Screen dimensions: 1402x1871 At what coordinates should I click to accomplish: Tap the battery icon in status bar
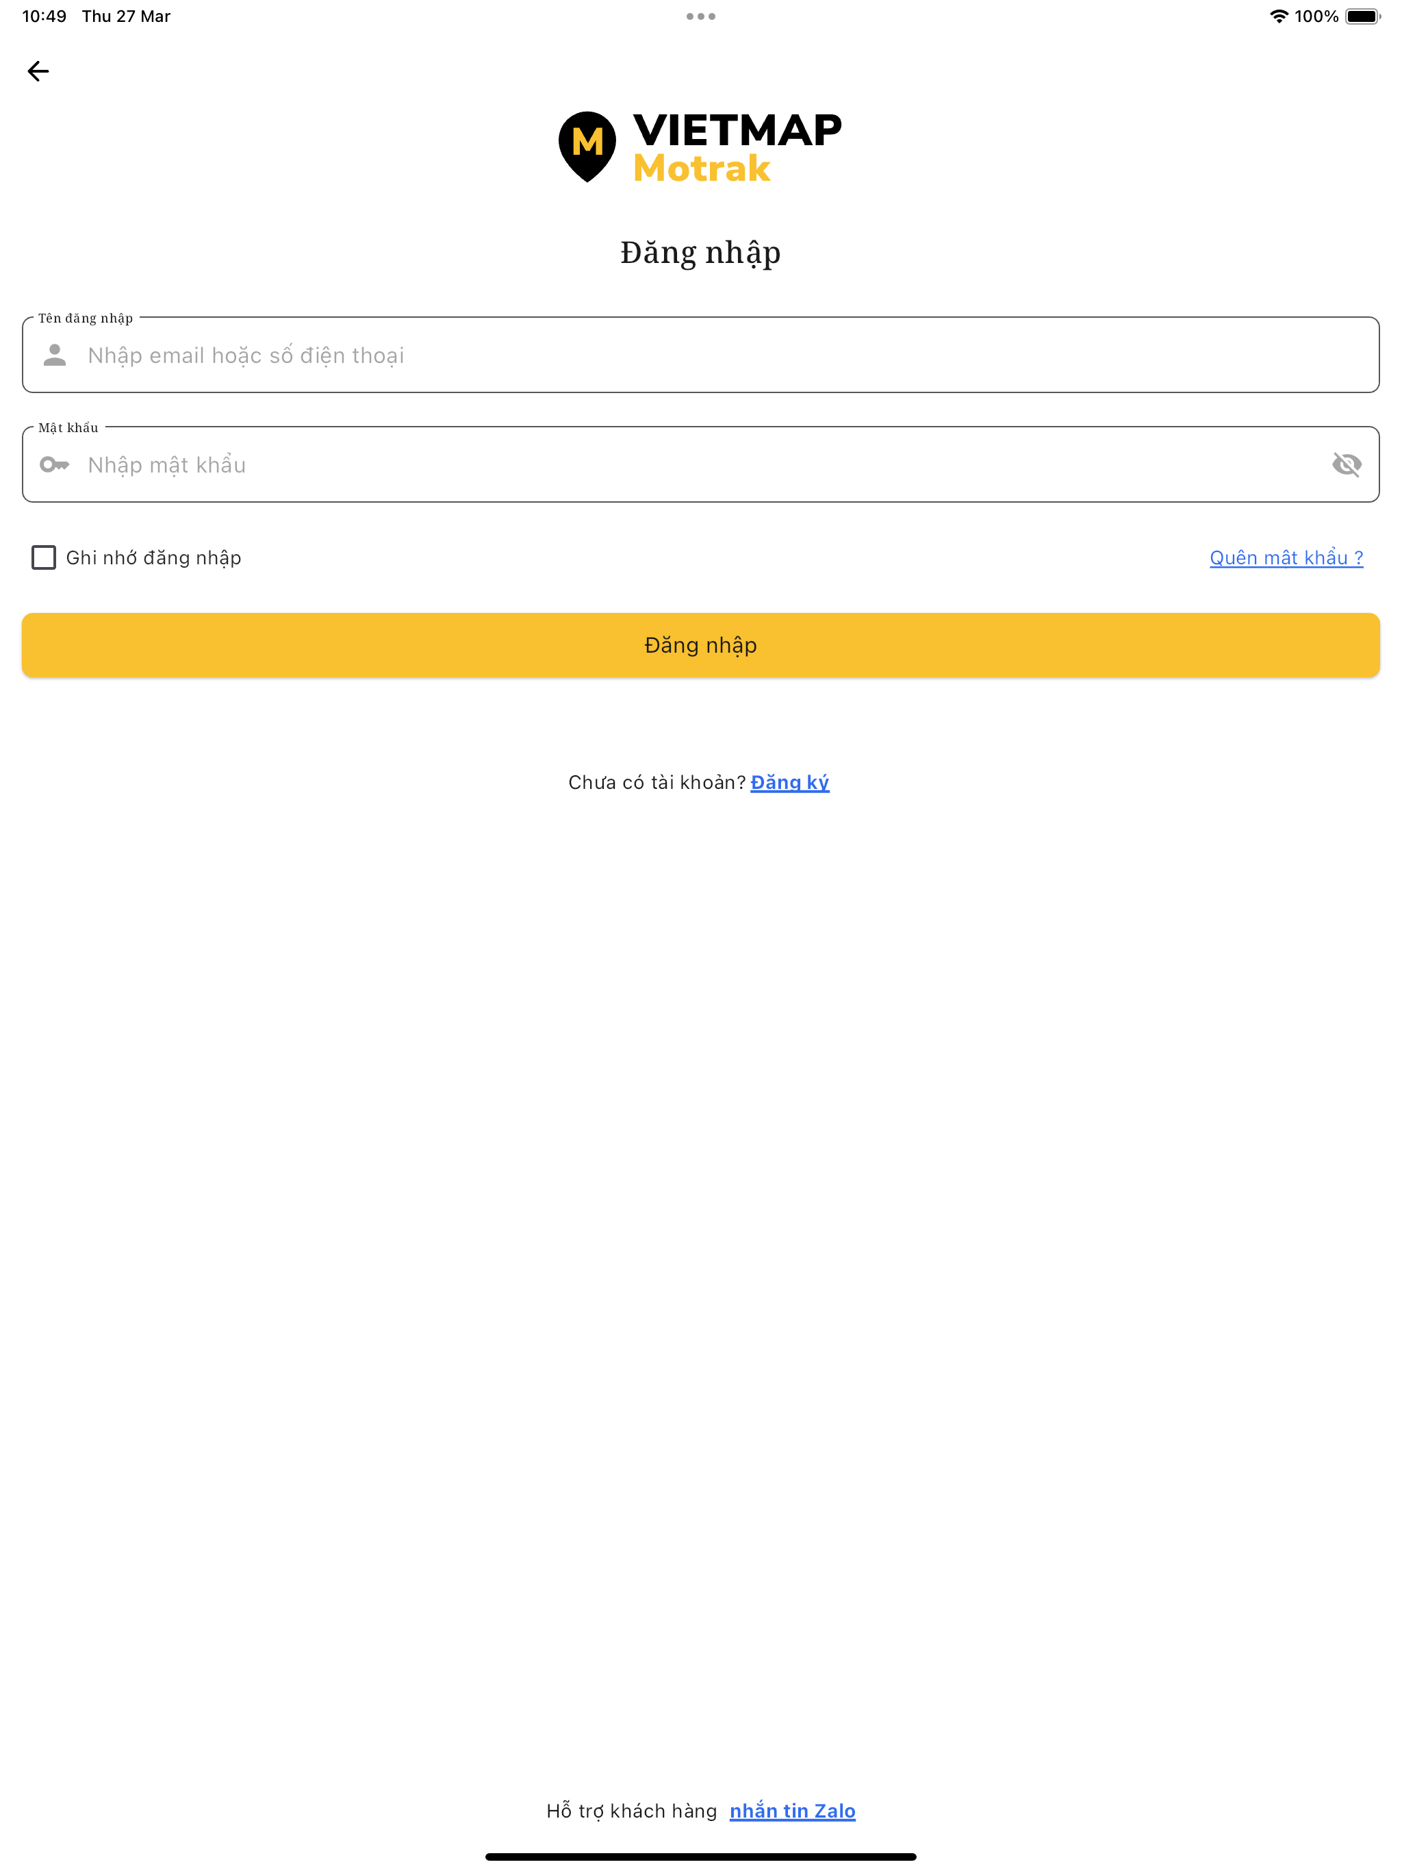[1363, 14]
